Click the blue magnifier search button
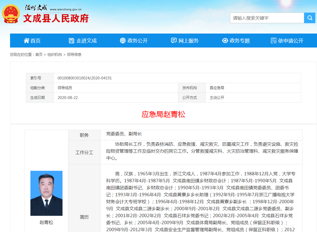This screenshot has height=232, width=317. 310,18
